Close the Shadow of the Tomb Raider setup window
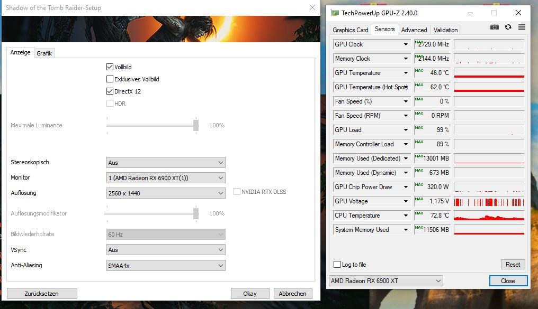 (x=312, y=7)
